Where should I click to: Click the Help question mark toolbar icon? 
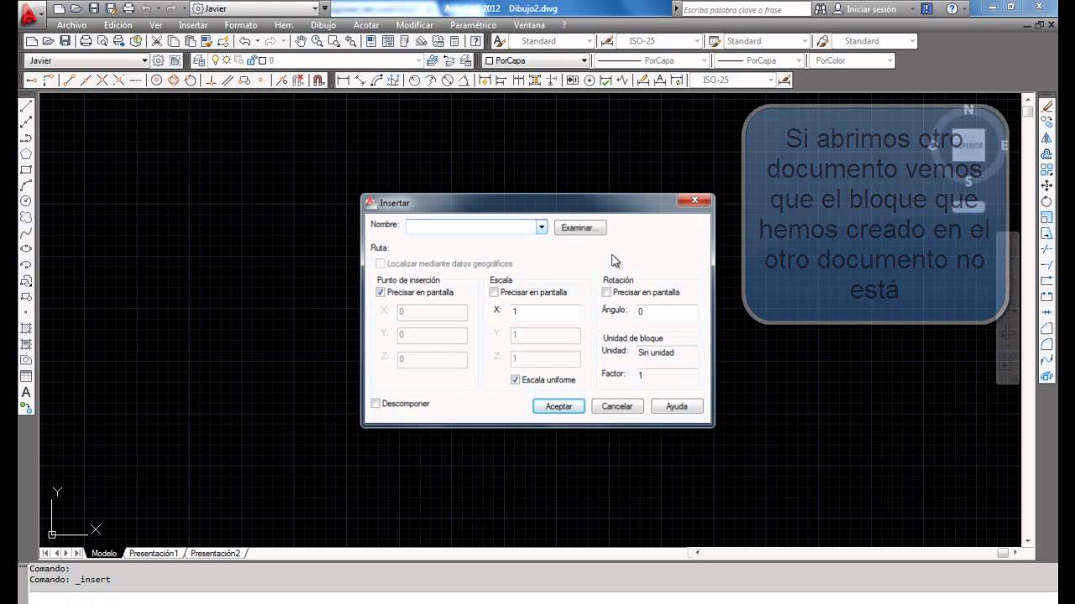tap(476, 41)
